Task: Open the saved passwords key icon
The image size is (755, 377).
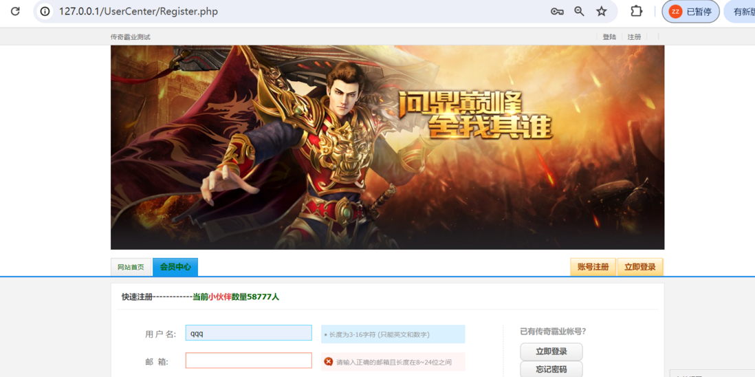Action: click(x=557, y=12)
